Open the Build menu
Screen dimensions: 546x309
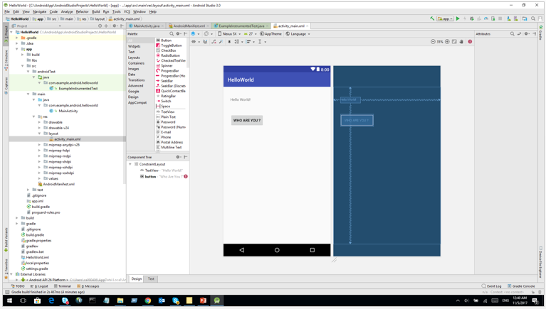point(96,11)
